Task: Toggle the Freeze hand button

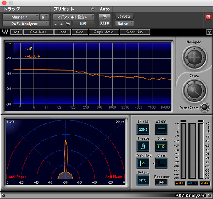Action: (143, 146)
